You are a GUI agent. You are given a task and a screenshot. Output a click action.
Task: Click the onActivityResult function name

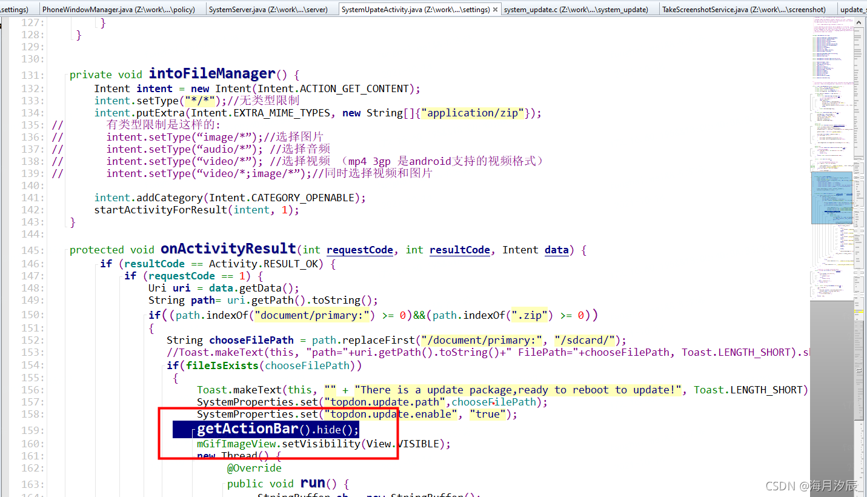[x=228, y=248]
